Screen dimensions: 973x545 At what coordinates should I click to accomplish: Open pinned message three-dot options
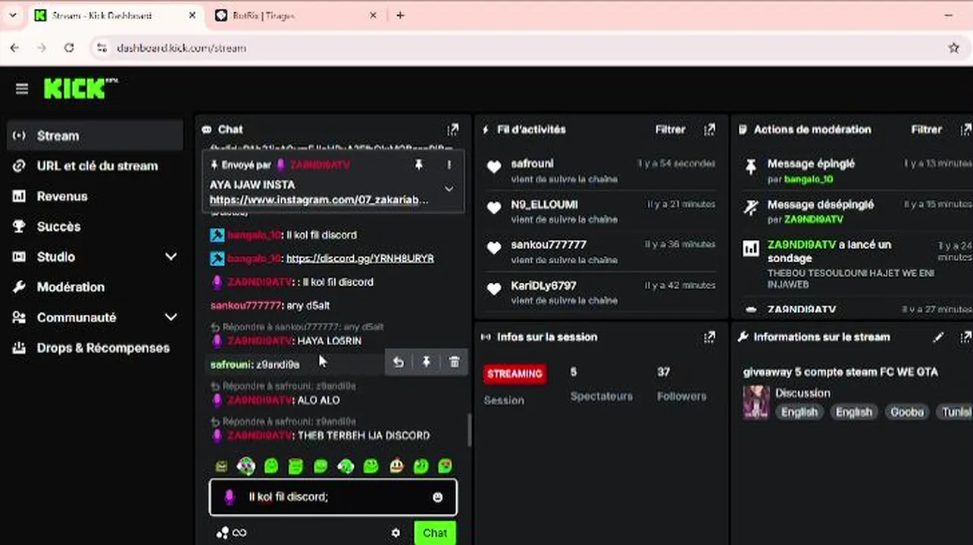(x=449, y=164)
